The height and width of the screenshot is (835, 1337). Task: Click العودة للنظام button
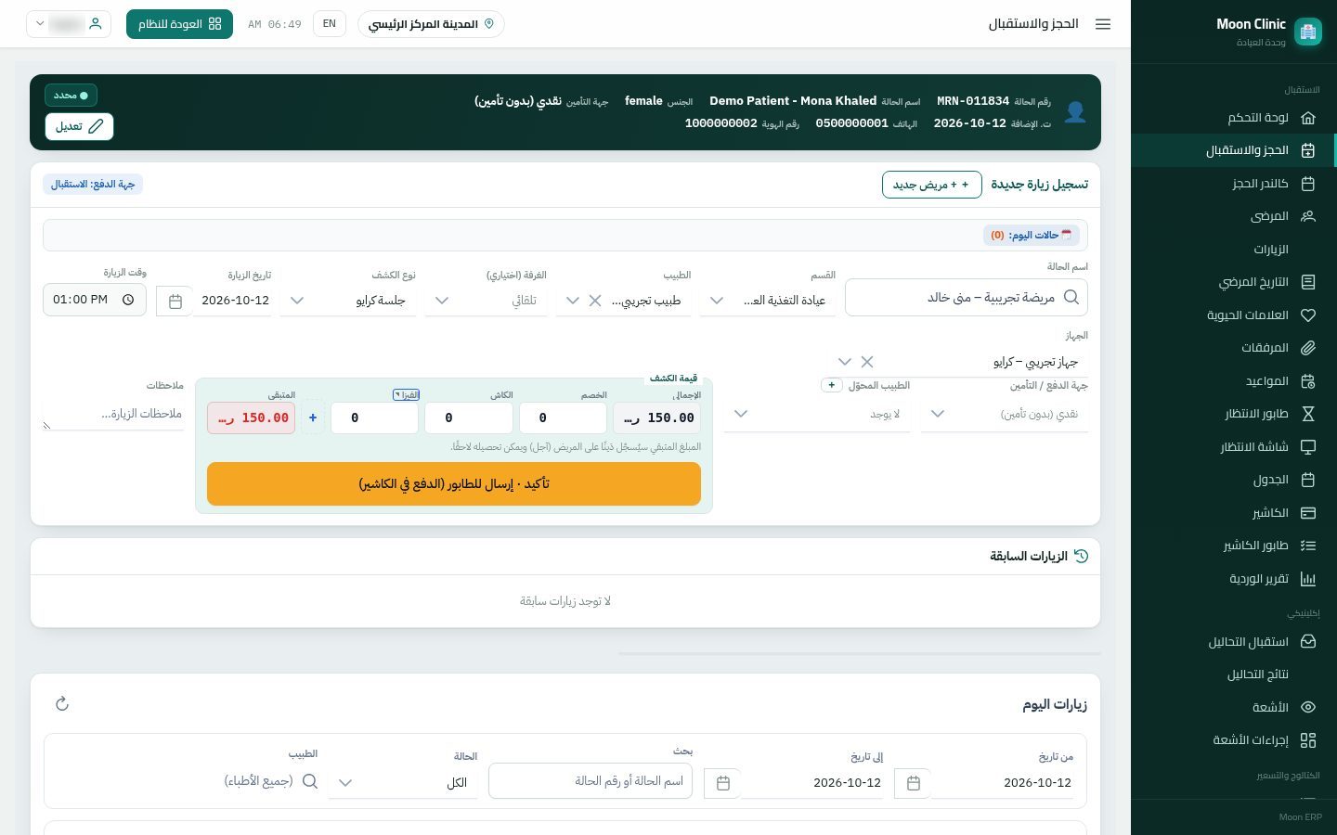[x=179, y=24]
